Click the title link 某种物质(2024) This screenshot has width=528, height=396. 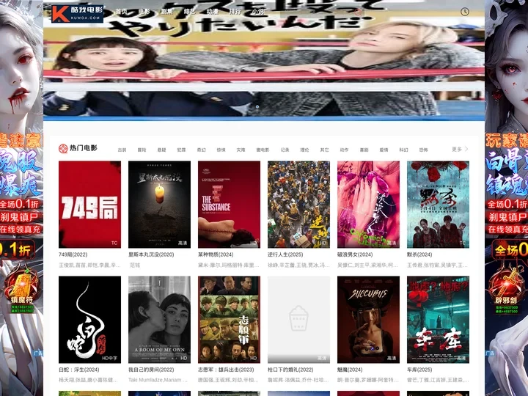[216, 254]
